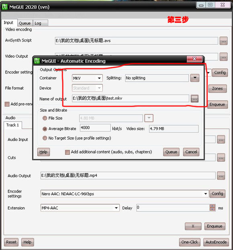
Task: Click the Delay value field
Action: point(173,208)
